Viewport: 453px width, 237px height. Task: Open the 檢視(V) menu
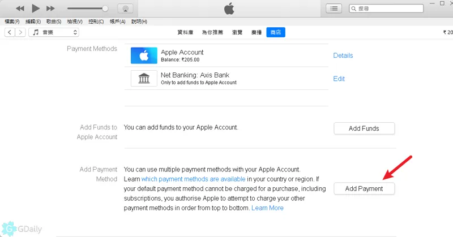(75, 21)
